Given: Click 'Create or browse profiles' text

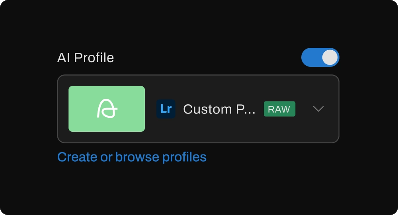Looking at the screenshot, I should (x=132, y=157).
